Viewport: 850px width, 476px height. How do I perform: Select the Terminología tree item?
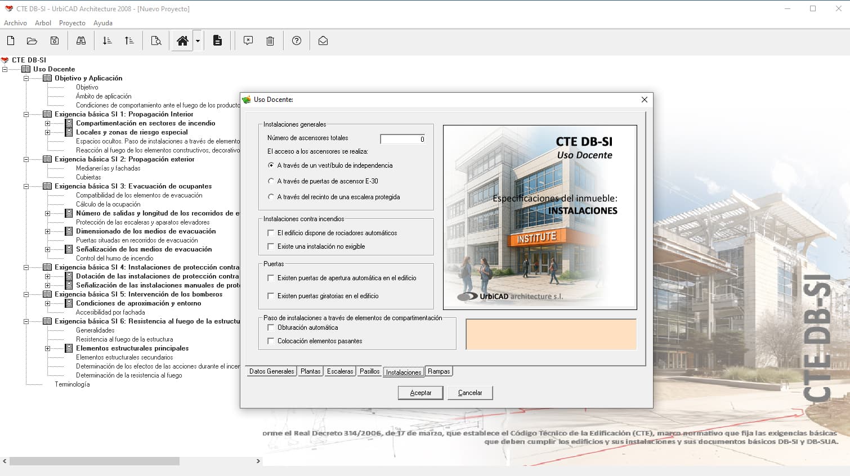coord(72,384)
